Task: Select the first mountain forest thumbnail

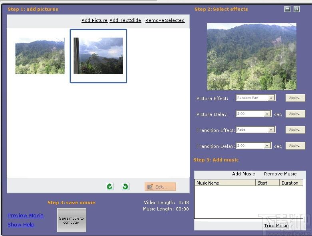Action: [x=40, y=56]
